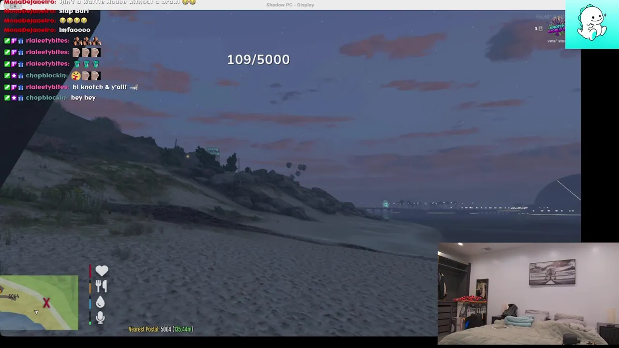Viewport: 619px width, 348px height.
Task: Click rialeetybites username on 'hi knotch & y'all!'
Action: (47, 87)
